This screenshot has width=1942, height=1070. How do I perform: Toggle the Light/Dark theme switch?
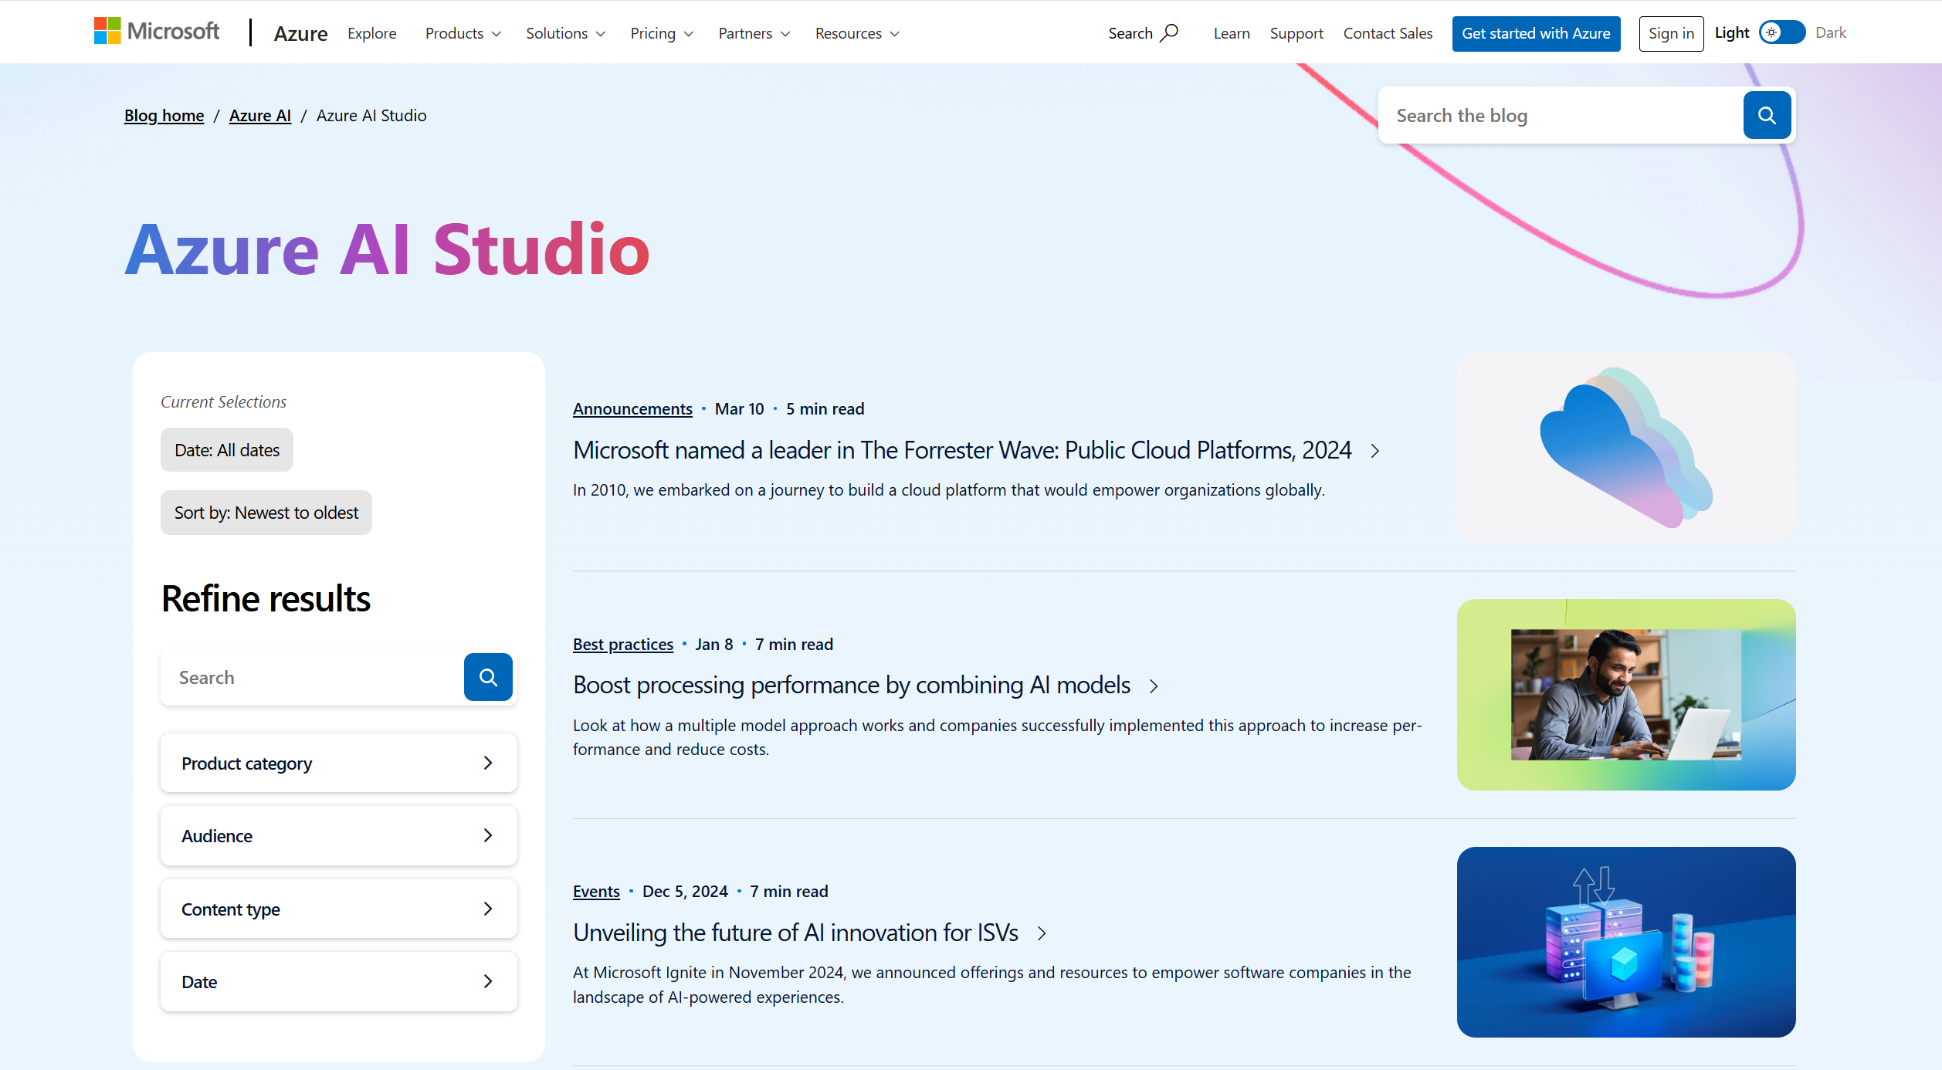(x=1781, y=32)
